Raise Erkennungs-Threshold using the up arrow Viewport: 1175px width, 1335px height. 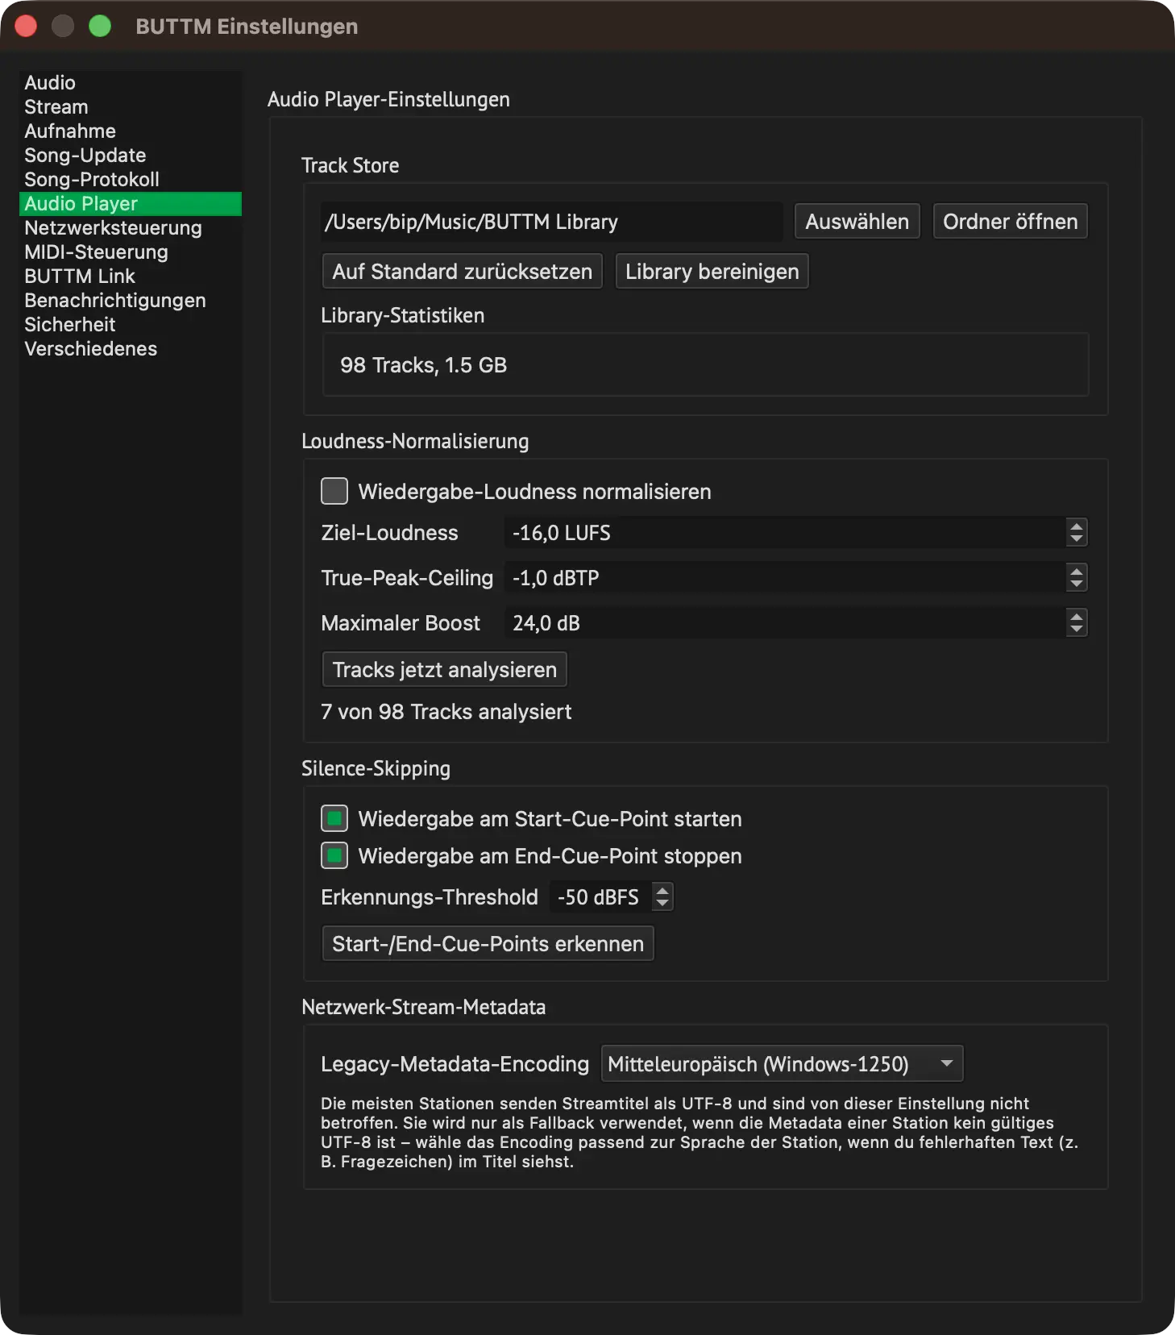[x=662, y=890]
